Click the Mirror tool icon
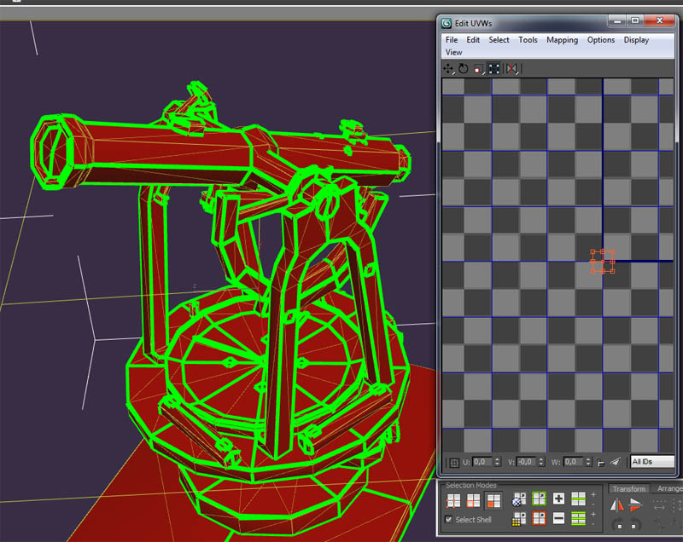 pos(511,68)
